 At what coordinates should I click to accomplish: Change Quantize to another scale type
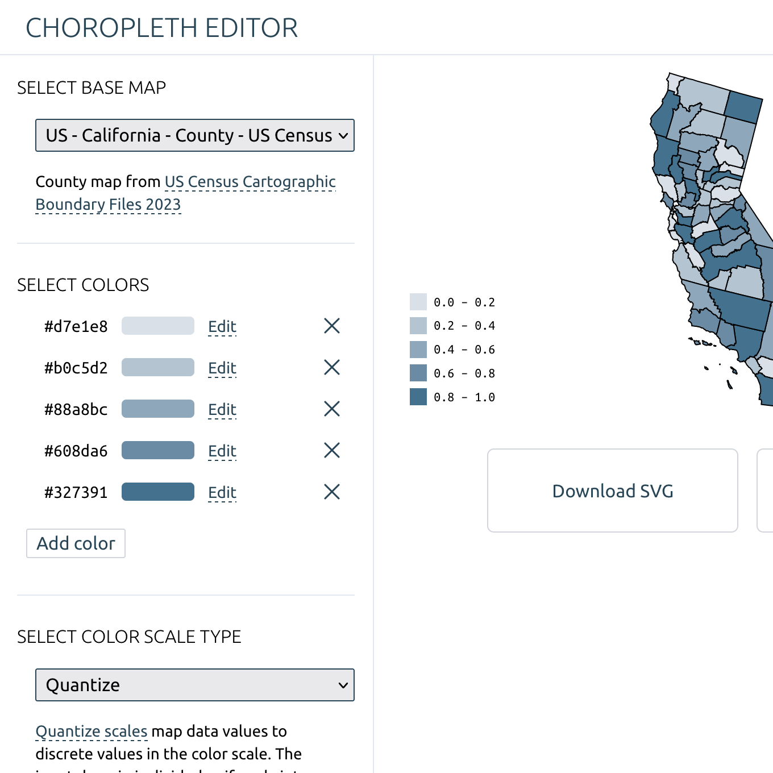click(x=195, y=685)
